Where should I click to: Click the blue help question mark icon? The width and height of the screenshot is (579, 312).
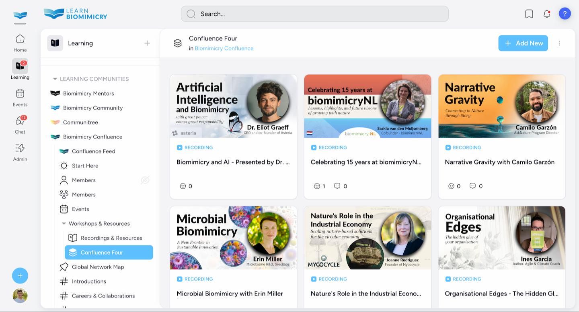pos(565,14)
